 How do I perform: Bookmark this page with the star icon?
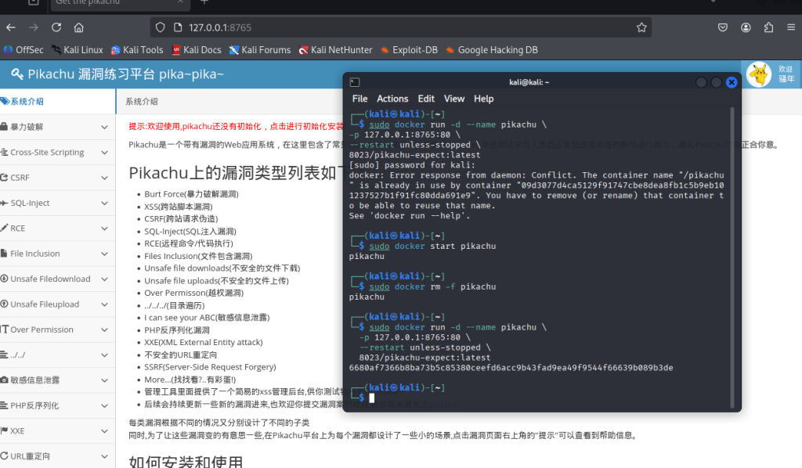point(641,27)
